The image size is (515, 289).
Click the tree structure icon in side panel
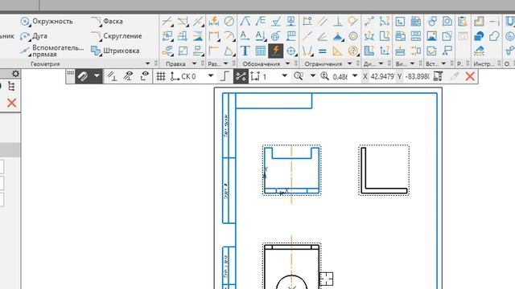pyautogui.click(x=11, y=87)
